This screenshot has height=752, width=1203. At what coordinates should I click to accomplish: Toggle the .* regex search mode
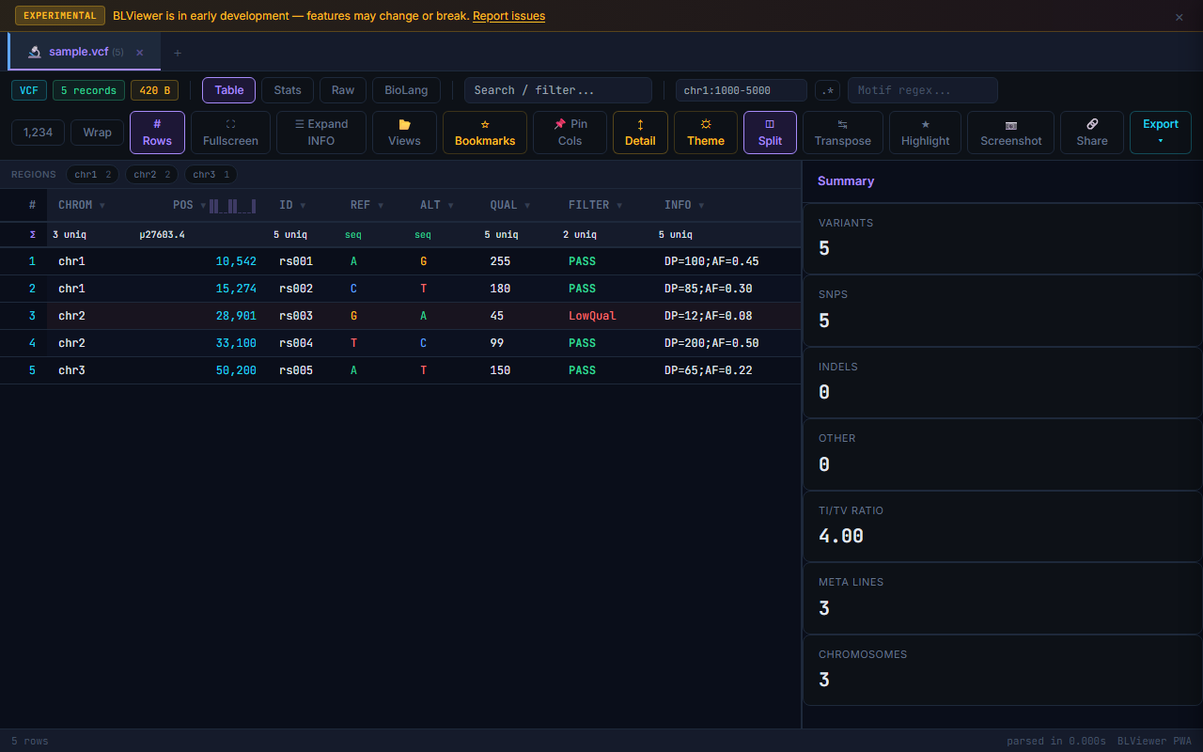(827, 90)
